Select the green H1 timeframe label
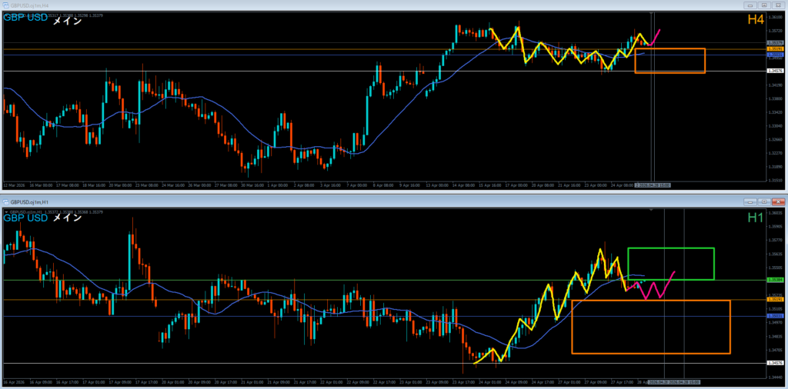 tap(756, 218)
